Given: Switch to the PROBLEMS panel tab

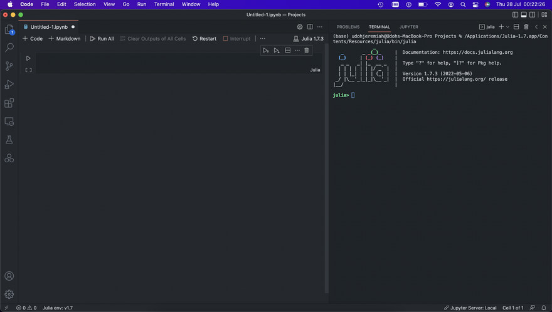Looking at the screenshot, I should [x=348, y=27].
